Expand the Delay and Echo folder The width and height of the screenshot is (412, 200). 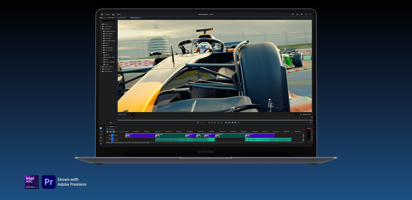(x=102, y=33)
